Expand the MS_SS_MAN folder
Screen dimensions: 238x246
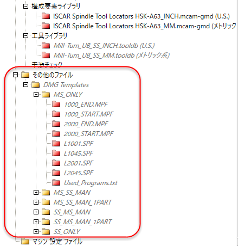(x=36, y=193)
